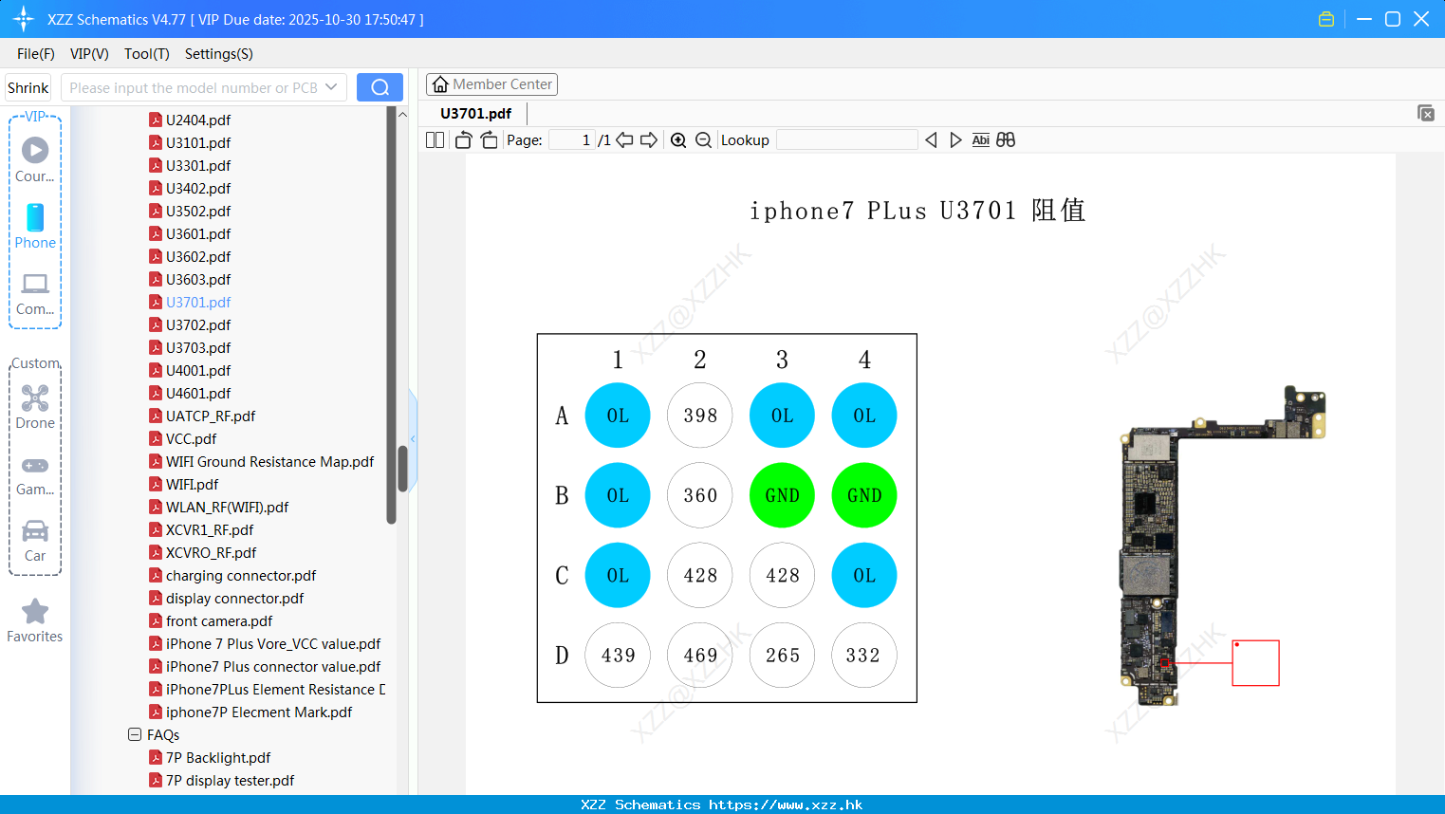Click the blue search button
1445x814 pixels.
click(380, 87)
